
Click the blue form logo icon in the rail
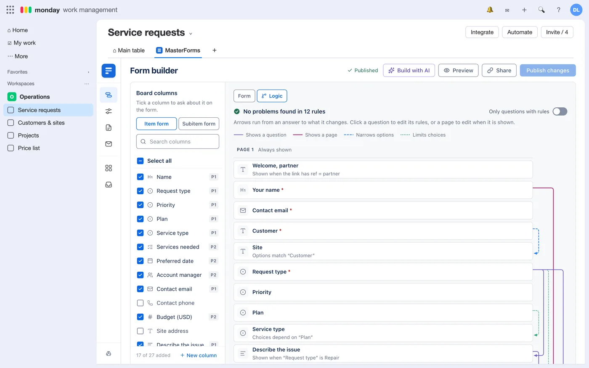point(109,71)
